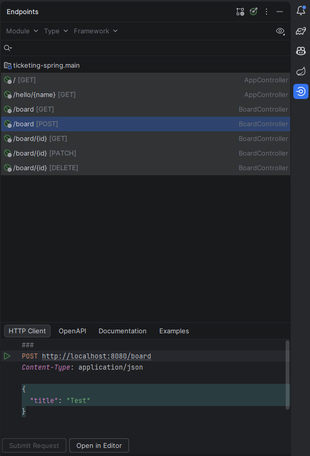The image size is (310, 456).
Task: Click the highlighted Endpoints sidebar icon
Action: pyautogui.click(x=300, y=91)
